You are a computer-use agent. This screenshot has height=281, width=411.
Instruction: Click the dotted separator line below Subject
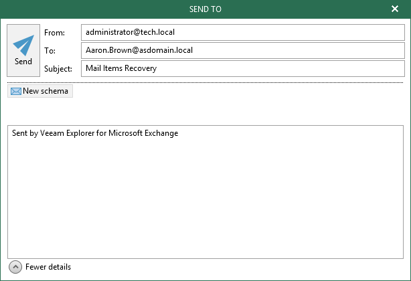[205, 82]
